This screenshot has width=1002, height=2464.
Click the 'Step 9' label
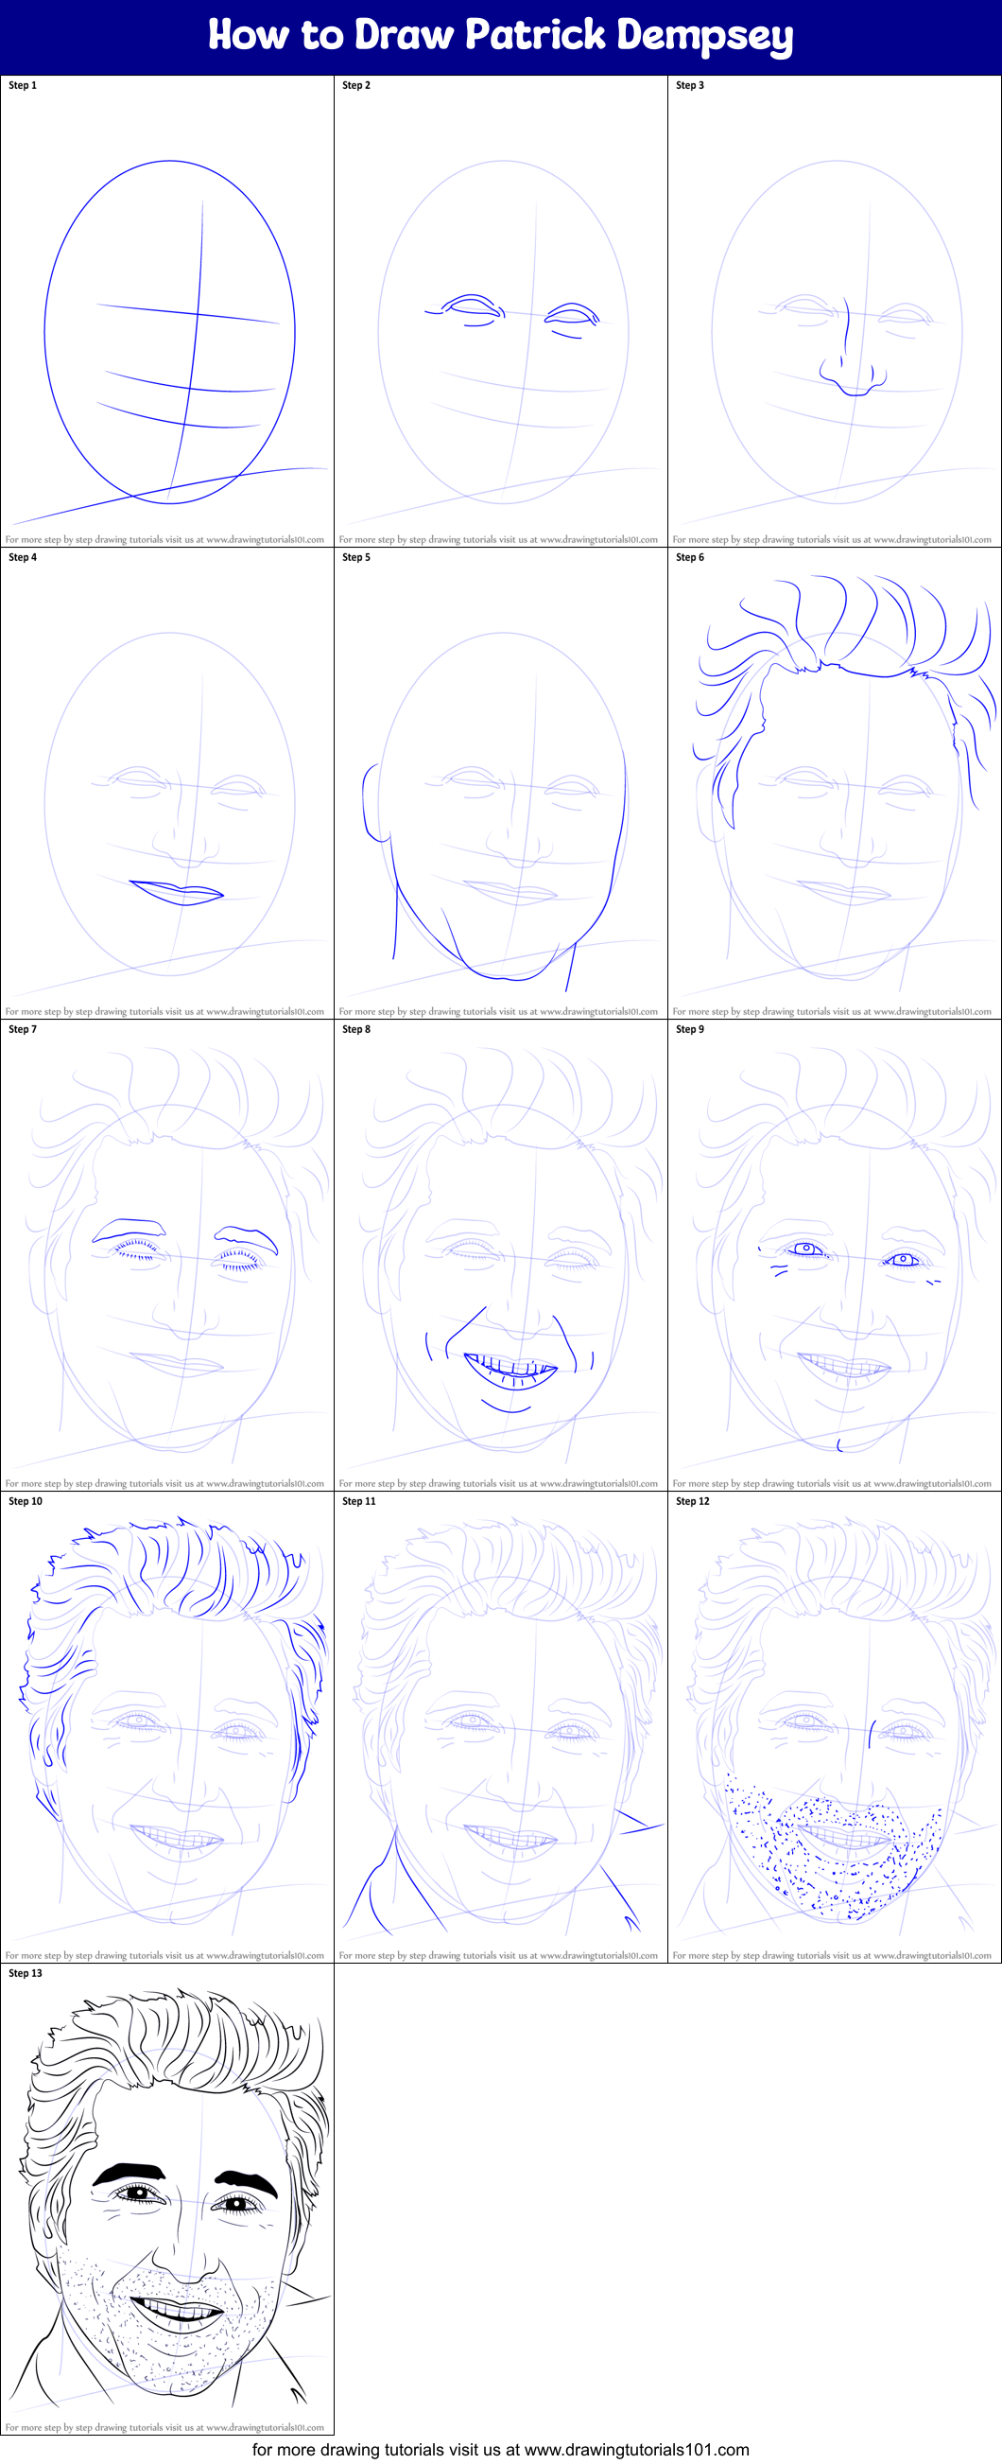(x=690, y=1029)
